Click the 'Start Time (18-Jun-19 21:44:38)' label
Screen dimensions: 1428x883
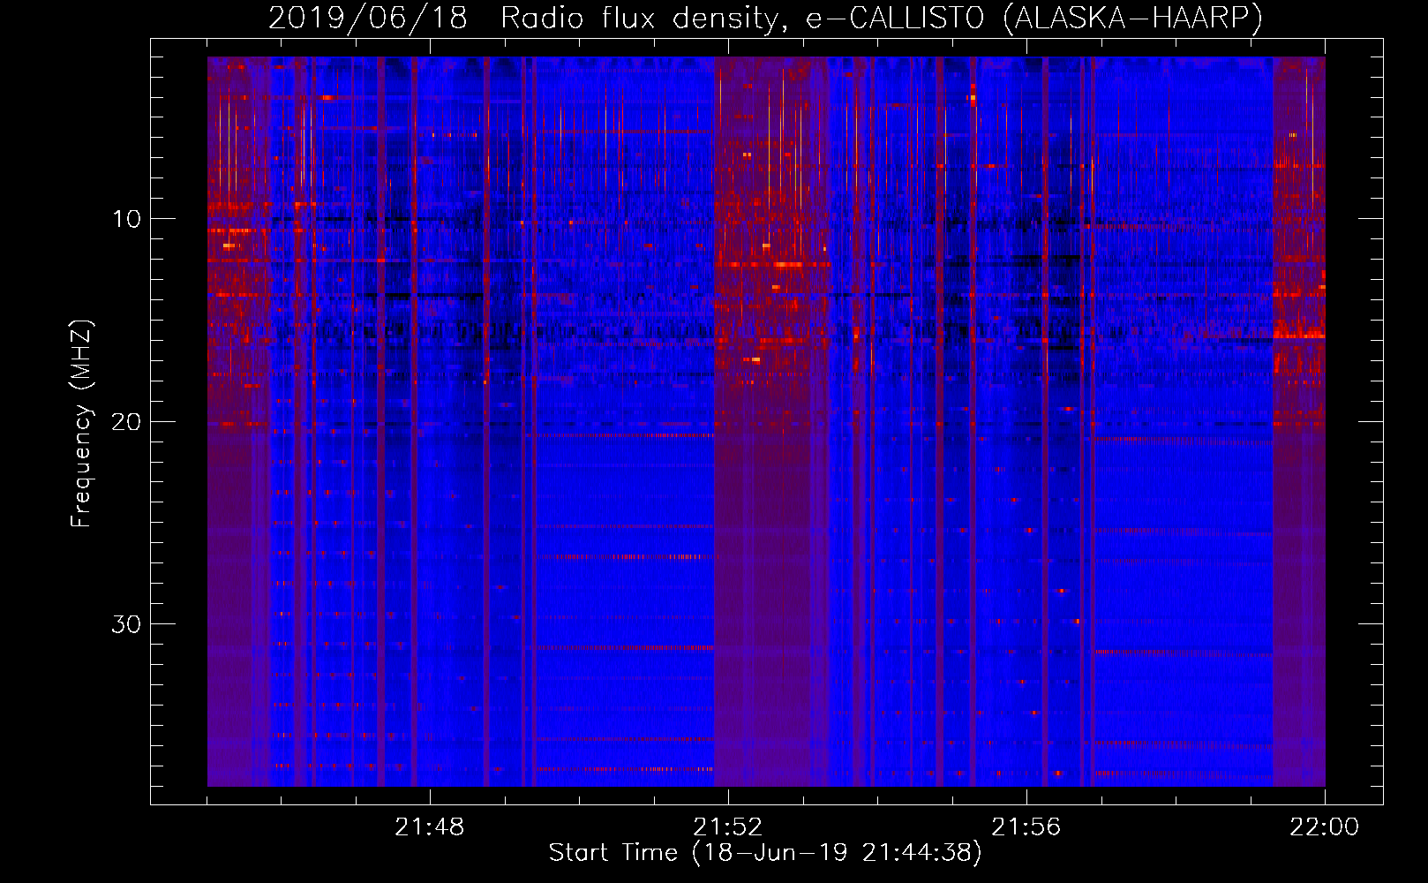pos(765,853)
